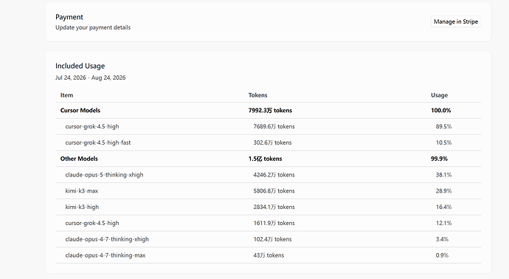The height and width of the screenshot is (279, 509).
Task: Click the Item column header
Action: tap(66, 95)
